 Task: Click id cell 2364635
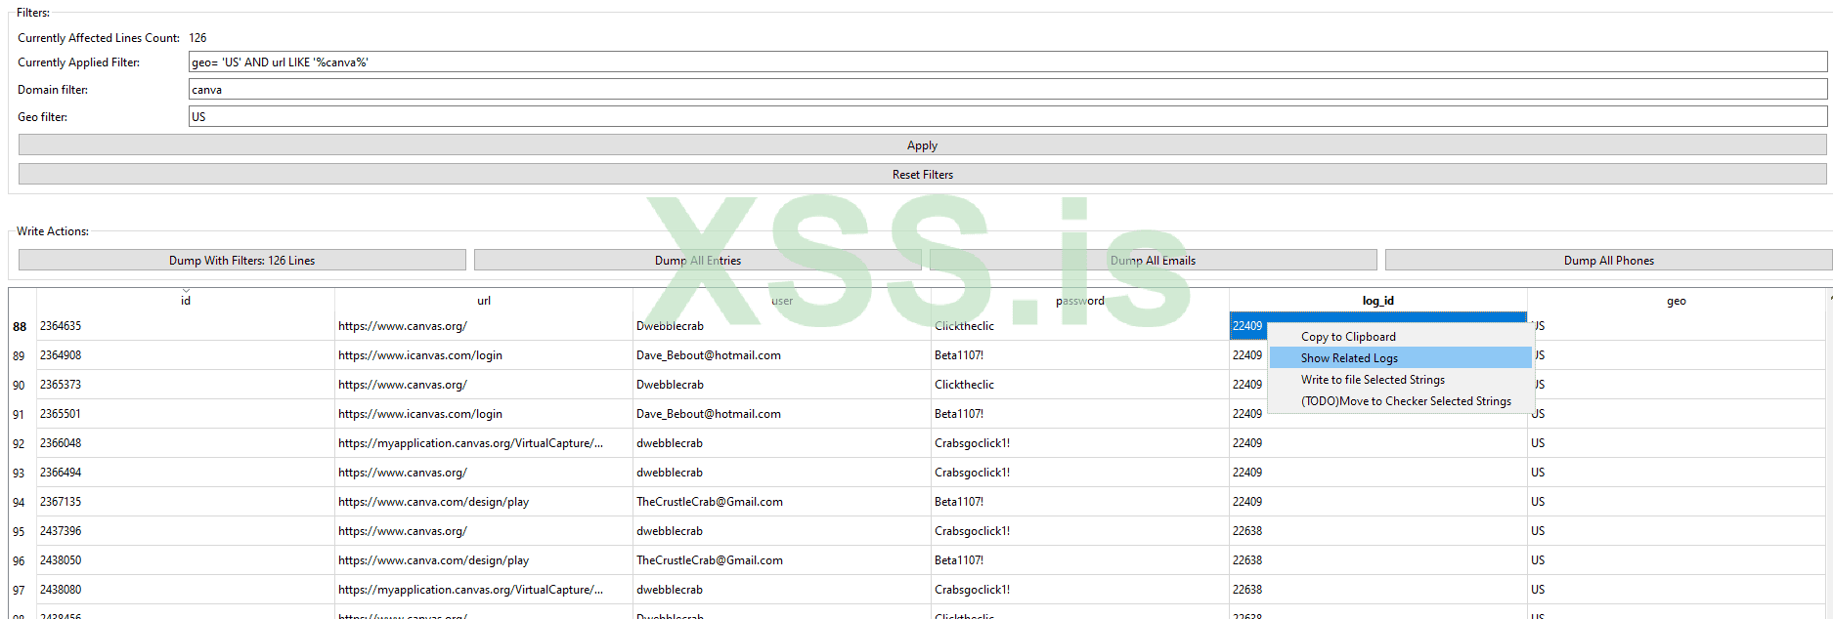[x=186, y=326]
